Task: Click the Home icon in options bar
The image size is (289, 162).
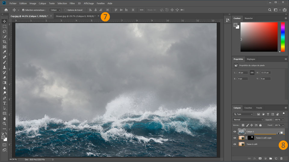Action: 6,10
